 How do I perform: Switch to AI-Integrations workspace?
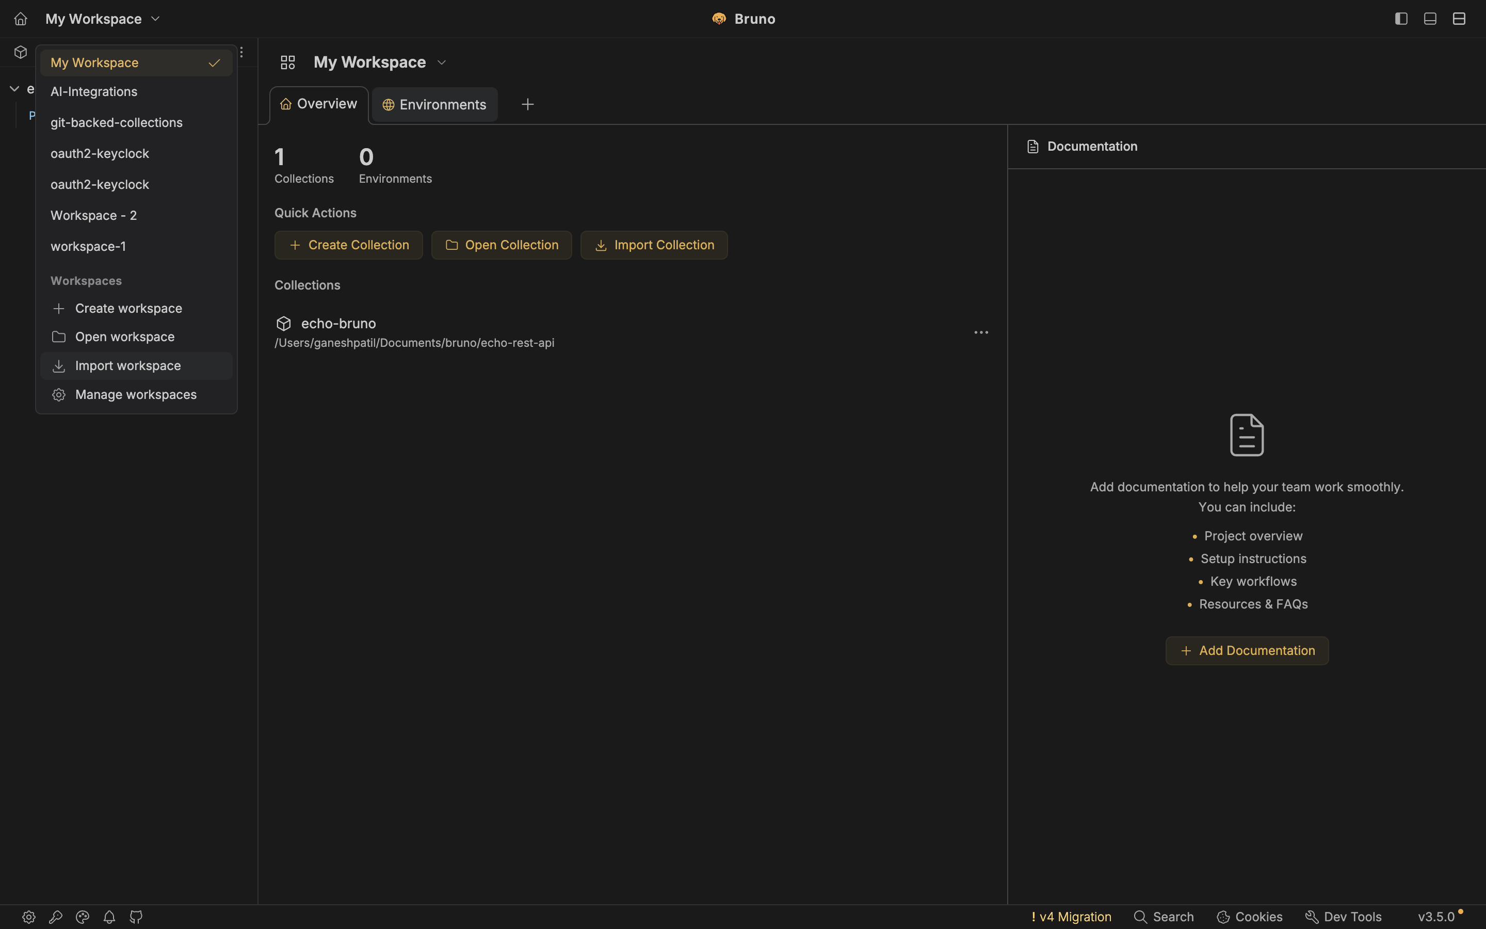click(x=136, y=91)
